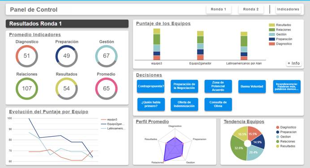Open the Preparación de la Negociación tile
This screenshot has width=310, height=168.
[184, 86]
